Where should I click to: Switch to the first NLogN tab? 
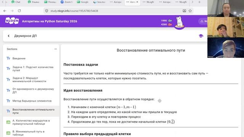[x=148, y=2]
